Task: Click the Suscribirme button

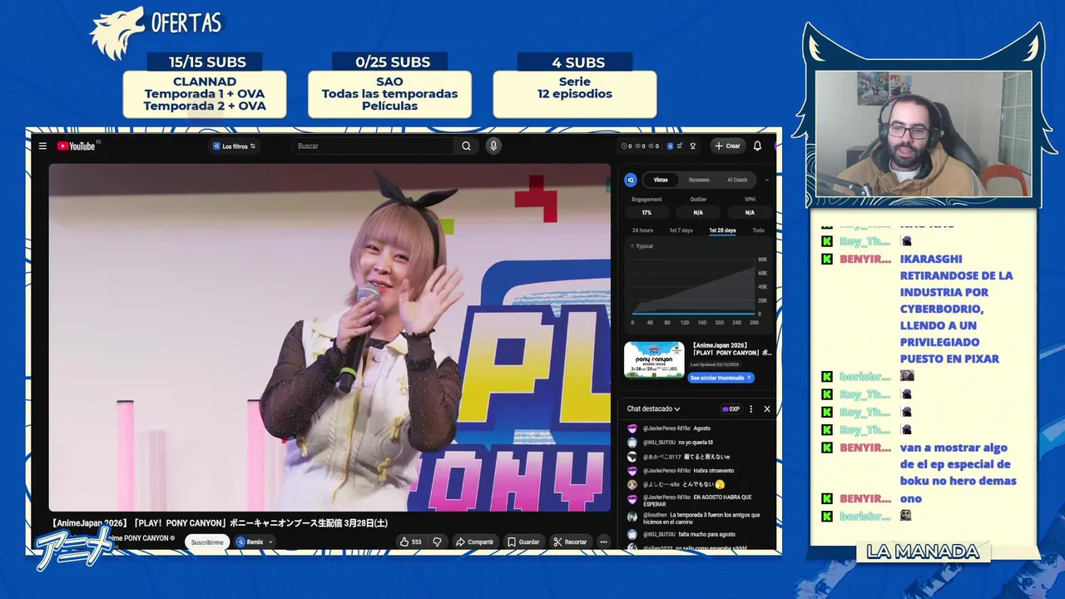Action: pyautogui.click(x=207, y=542)
